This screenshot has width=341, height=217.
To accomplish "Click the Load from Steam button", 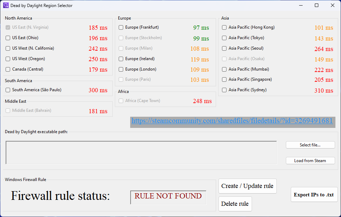I will pyautogui.click(x=310, y=161).
